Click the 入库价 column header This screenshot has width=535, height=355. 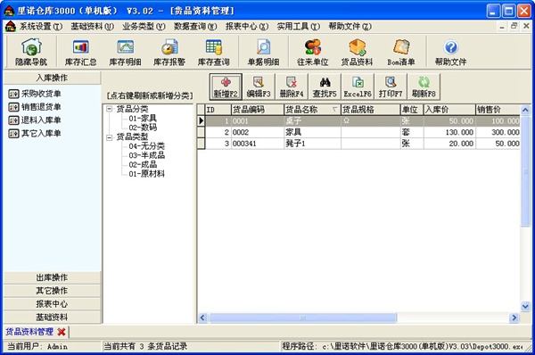449,110
